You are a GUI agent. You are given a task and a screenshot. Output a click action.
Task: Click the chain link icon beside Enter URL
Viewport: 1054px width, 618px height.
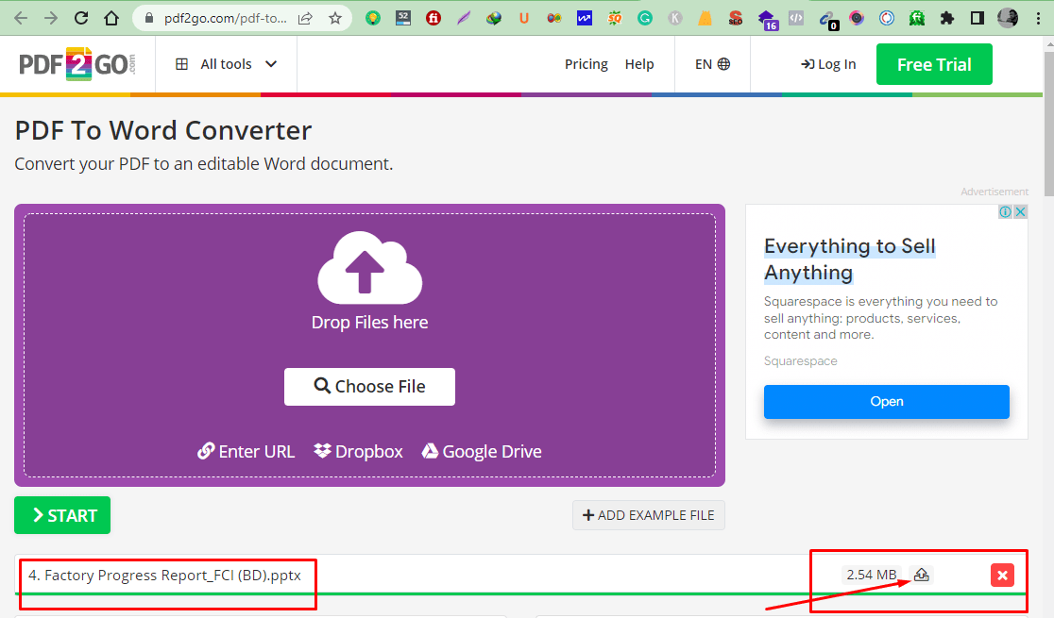[x=206, y=451]
